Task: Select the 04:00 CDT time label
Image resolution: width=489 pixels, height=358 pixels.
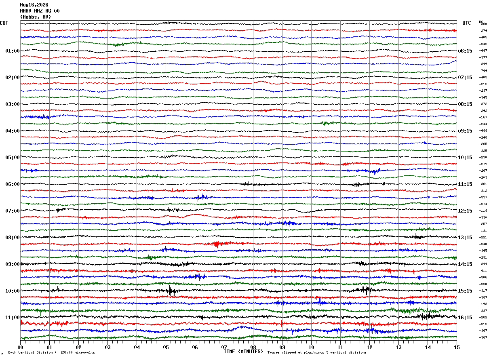Action: (13, 131)
